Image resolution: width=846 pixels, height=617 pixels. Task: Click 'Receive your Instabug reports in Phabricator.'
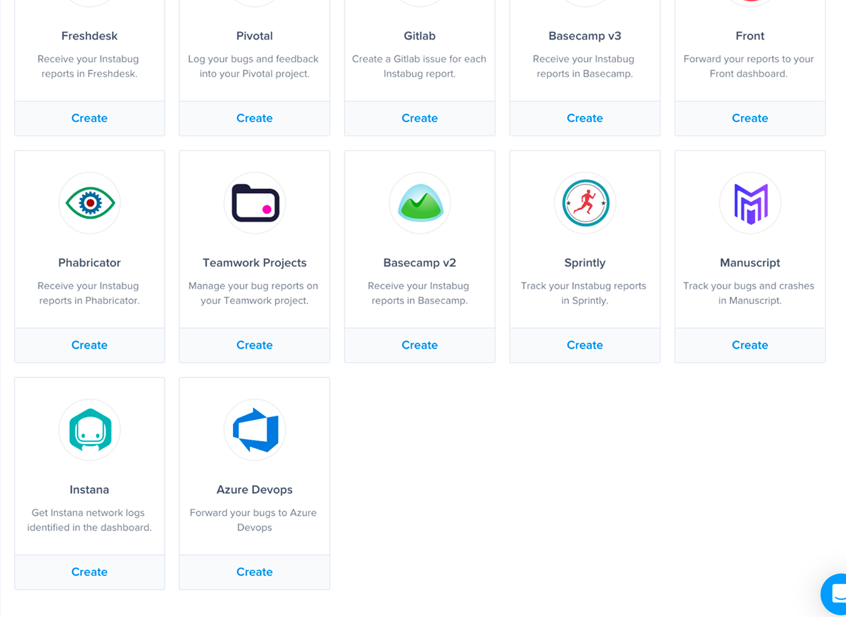point(89,293)
